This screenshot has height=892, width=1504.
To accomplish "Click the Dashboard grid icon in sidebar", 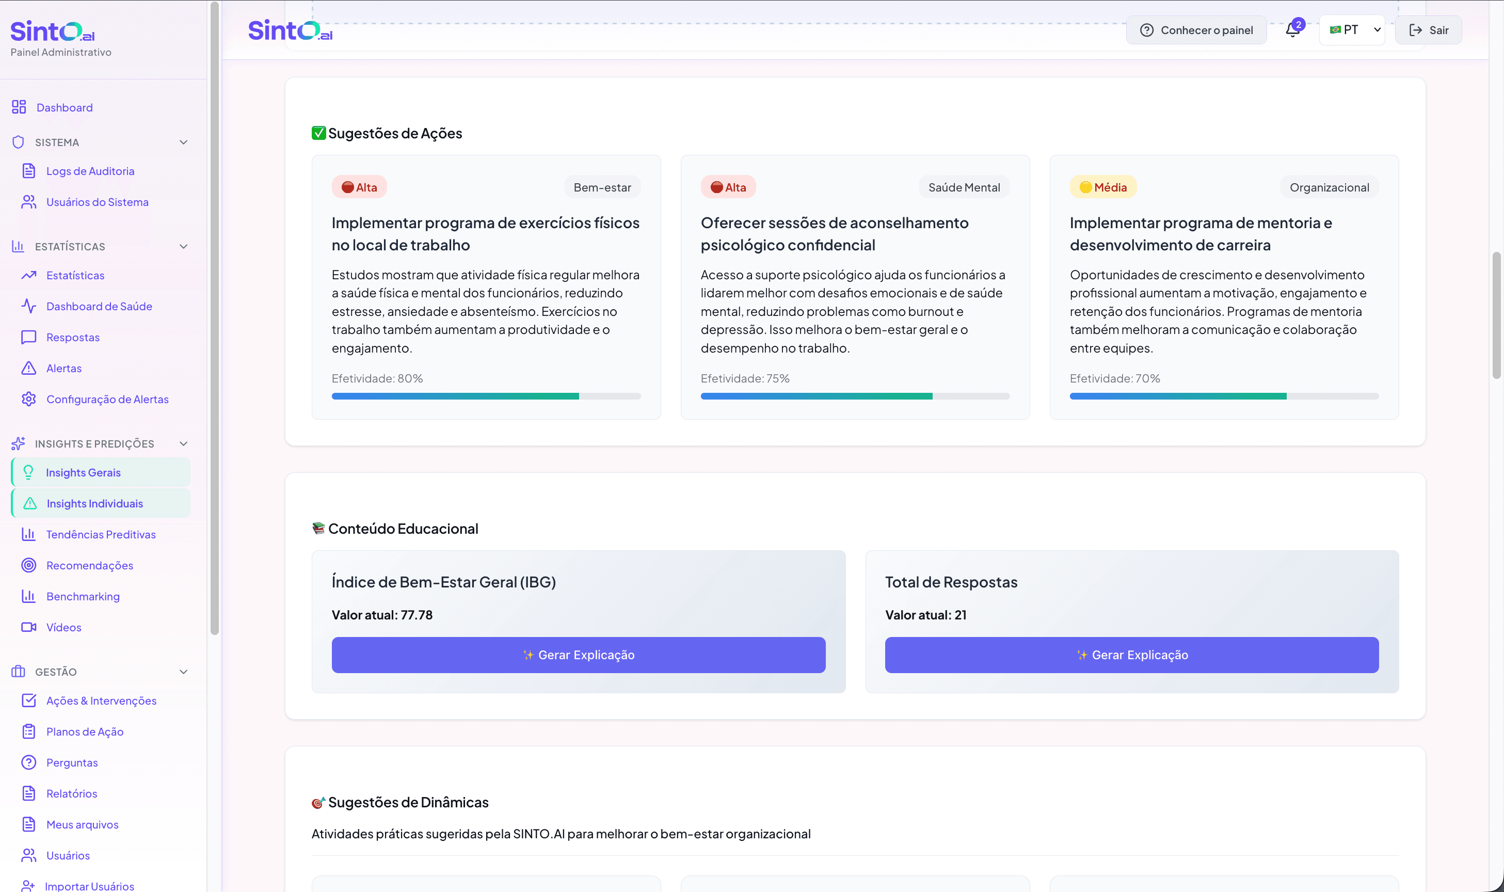I will [19, 107].
